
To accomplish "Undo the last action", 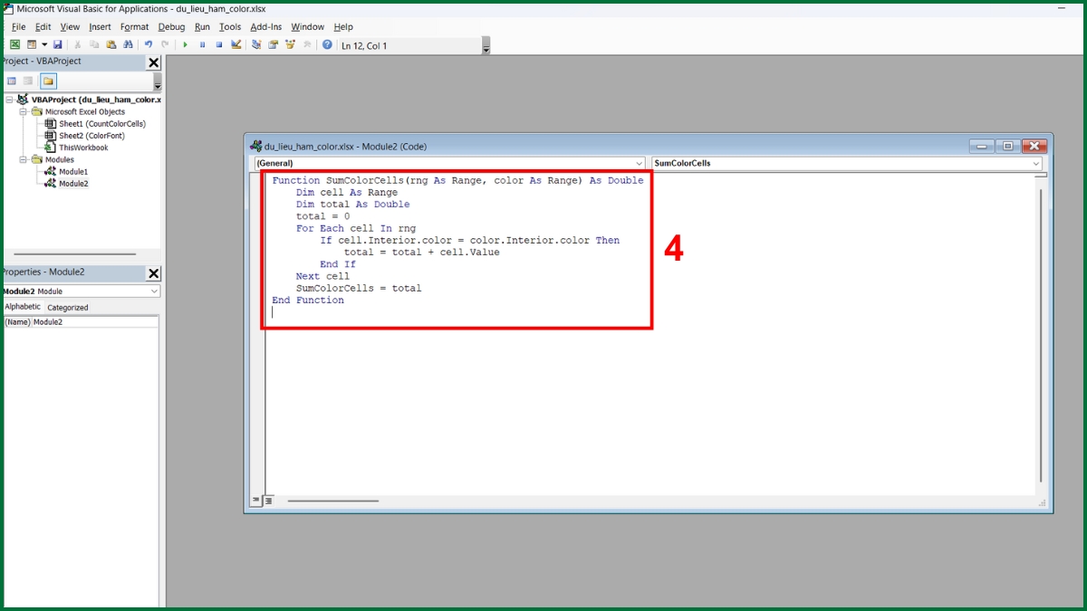I will (x=148, y=44).
